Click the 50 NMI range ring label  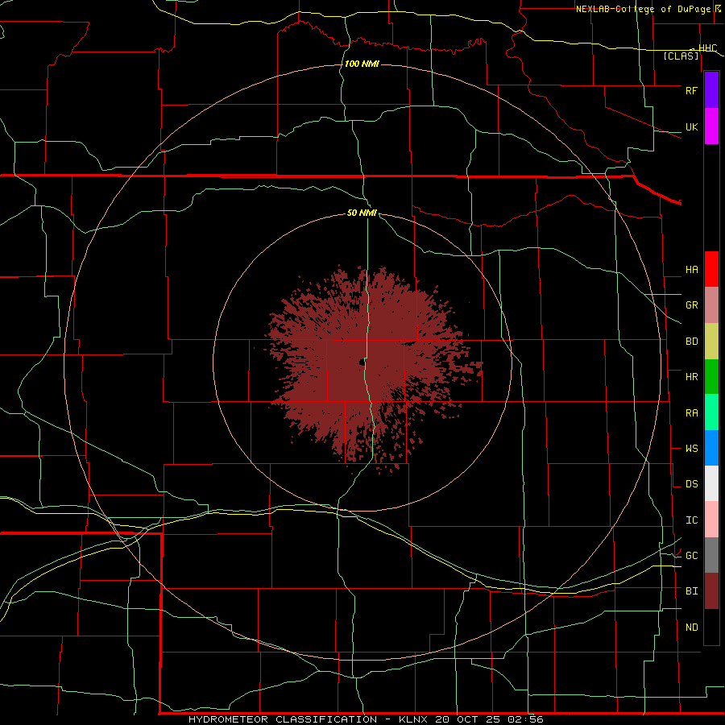click(x=362, y=213)
